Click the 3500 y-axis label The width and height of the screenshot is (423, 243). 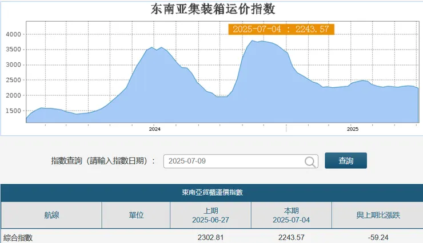[x=14, y=50]
